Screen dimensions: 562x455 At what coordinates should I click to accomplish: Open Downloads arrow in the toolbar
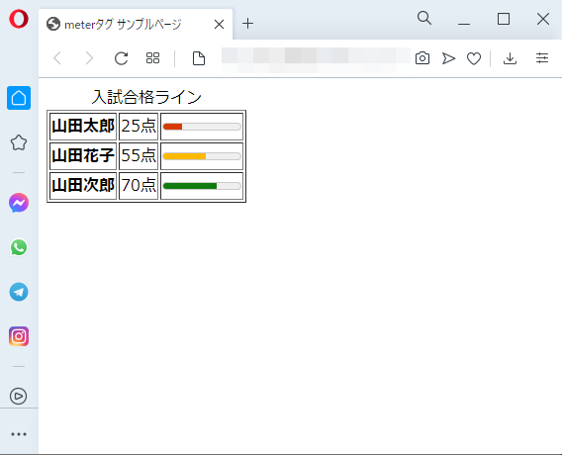[510, 58]
